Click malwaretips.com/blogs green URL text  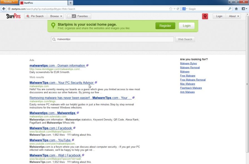[x=43, y=101]
